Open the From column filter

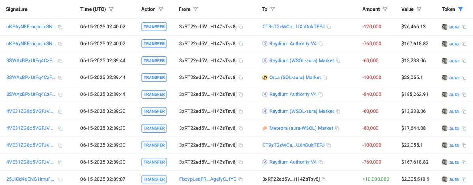pyautogui.click(x=196, y=9)
